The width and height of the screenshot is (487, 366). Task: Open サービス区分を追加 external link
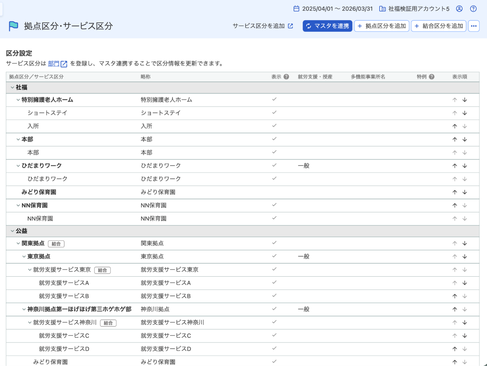pos(263,26)
